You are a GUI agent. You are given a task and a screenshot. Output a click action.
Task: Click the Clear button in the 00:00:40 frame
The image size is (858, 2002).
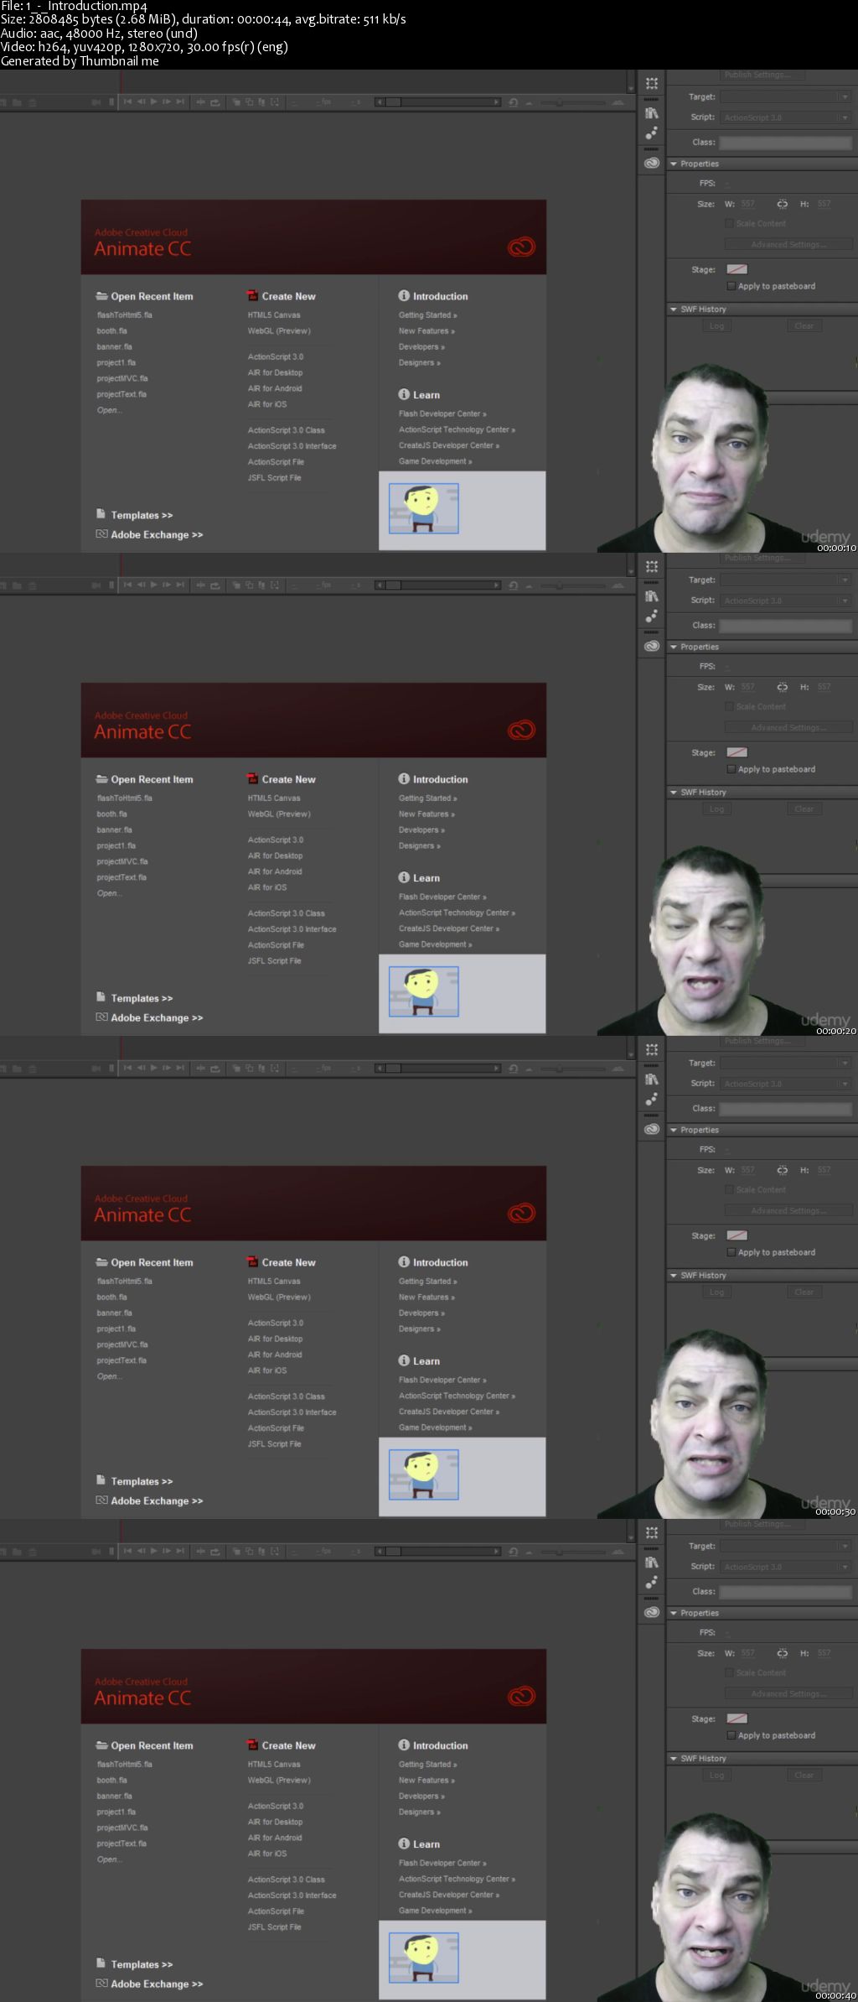(x=804, y=1775)
